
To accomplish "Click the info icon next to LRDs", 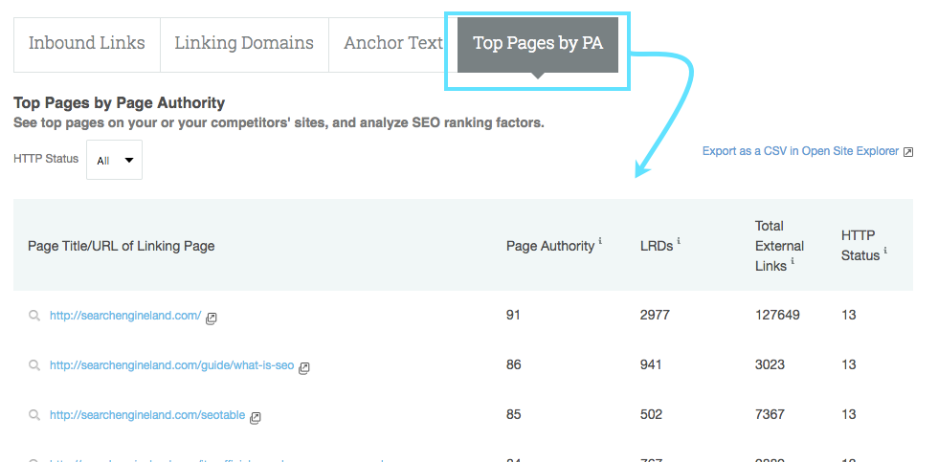I will pyautogui.click(x=680, y=242).
